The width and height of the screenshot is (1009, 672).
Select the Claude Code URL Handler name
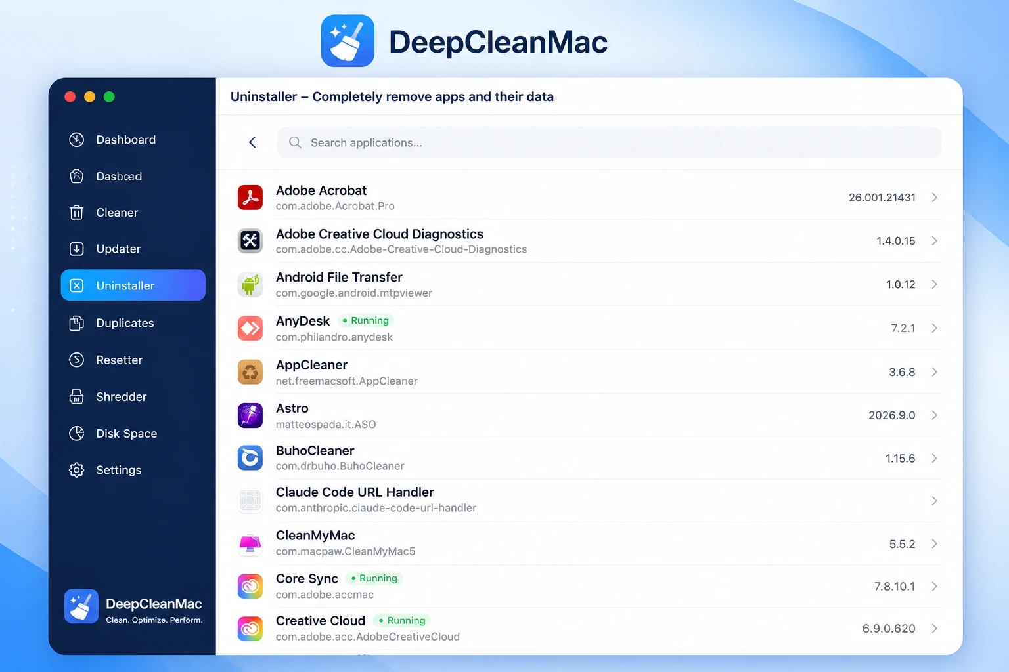tap(355, 492)
